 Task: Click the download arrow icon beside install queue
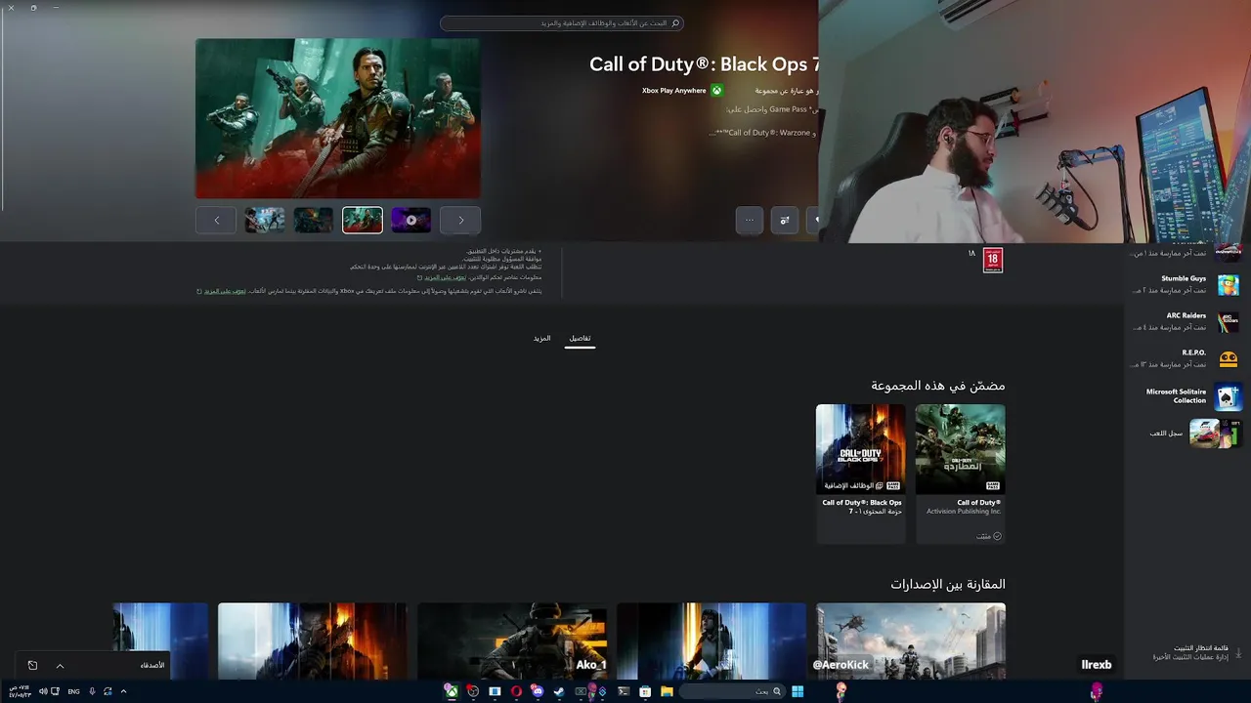[x=1239, y=652]
